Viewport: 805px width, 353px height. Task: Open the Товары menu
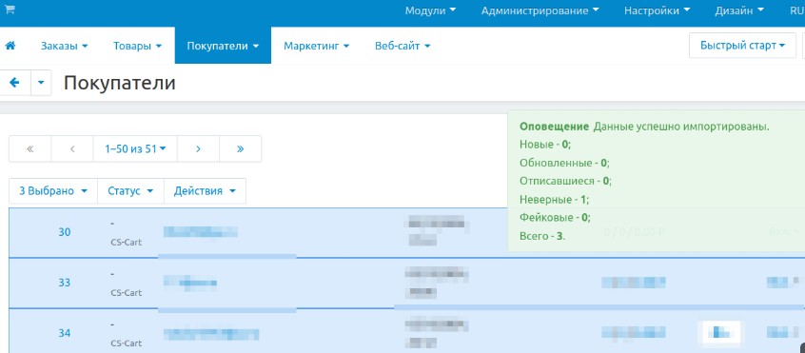tap(138, 46)
